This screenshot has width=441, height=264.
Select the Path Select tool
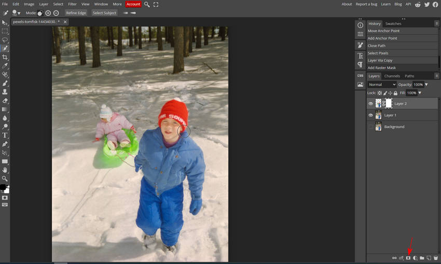coord(5,152)
